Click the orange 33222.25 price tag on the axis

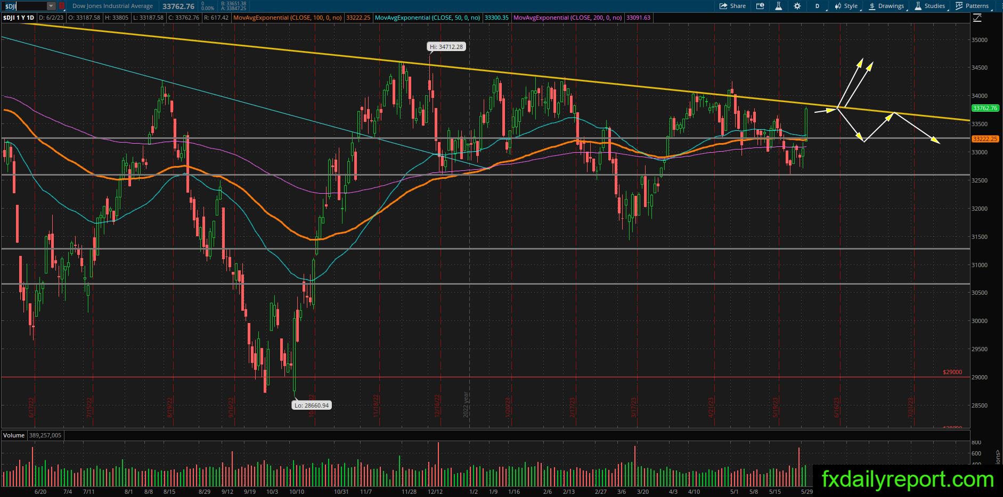[984, 139]
